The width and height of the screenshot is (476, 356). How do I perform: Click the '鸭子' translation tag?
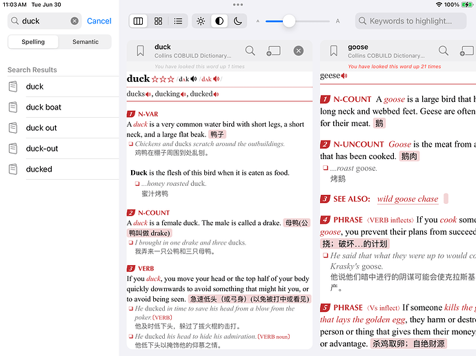click(217, 134)
